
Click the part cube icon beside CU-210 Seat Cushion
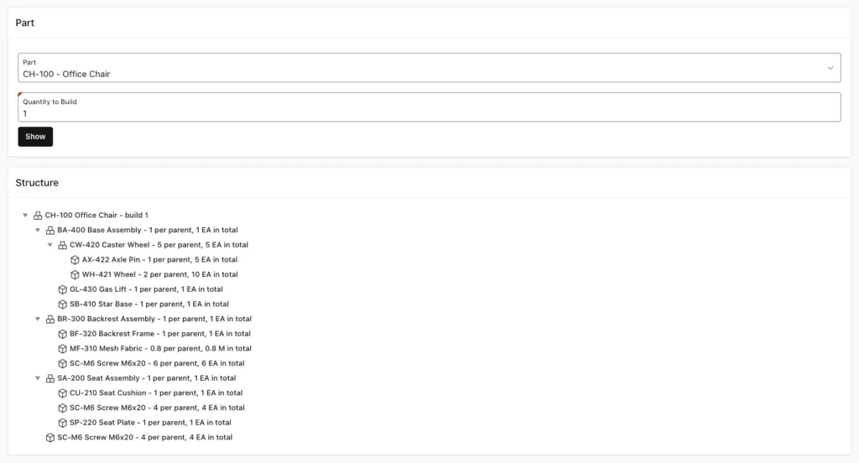tap(62, 393)
